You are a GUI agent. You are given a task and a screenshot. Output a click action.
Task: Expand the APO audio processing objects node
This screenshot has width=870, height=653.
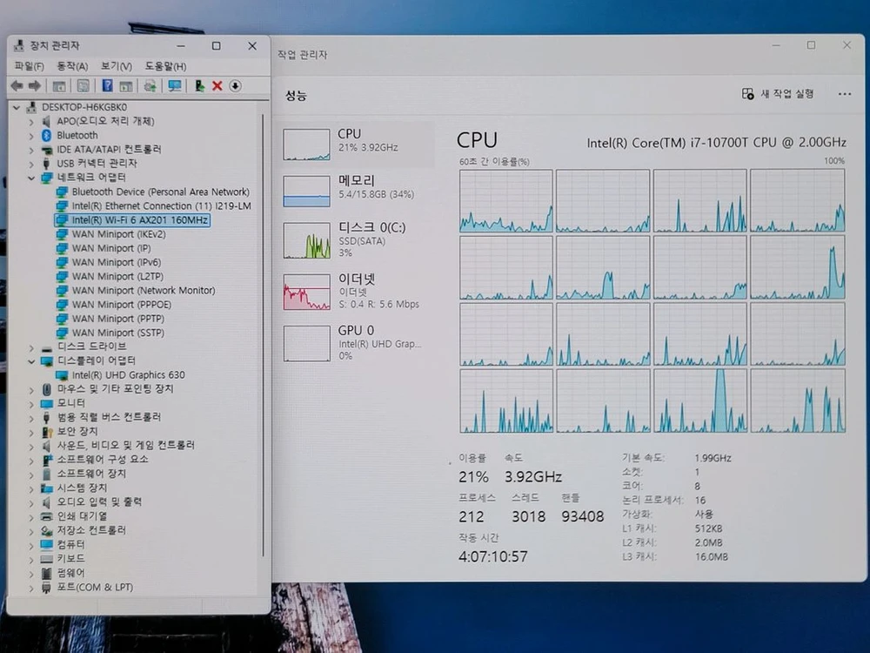(31, 122)
